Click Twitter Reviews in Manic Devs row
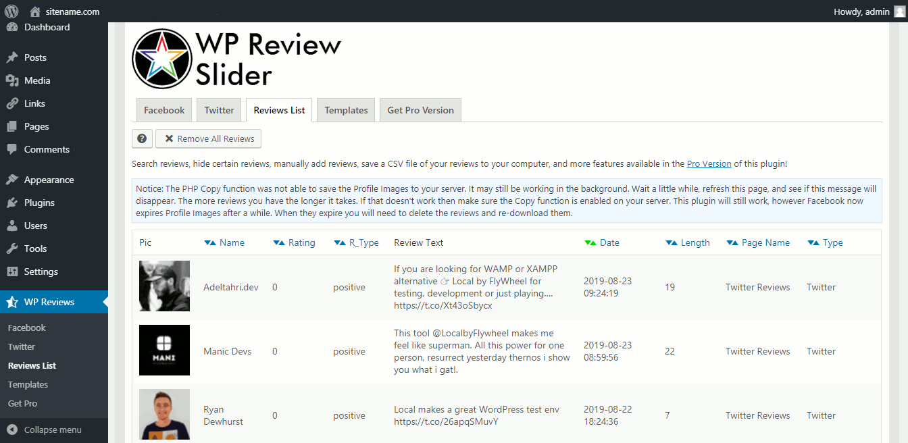Viewport: 908px width, 443px height. pos(757,351)
